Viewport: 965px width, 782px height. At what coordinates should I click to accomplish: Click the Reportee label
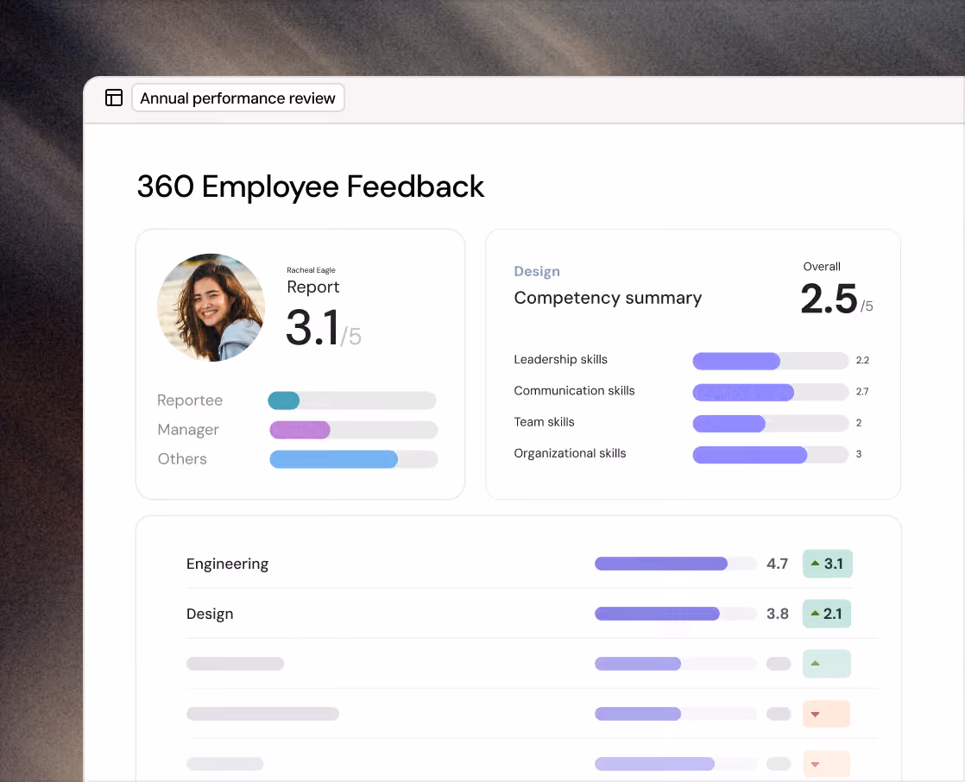[189, 400]
